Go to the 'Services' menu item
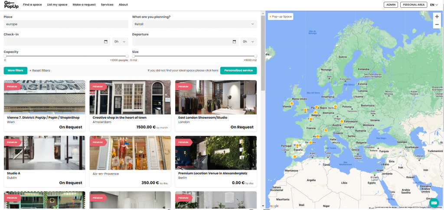This screenshot has width=444, height=210. click(107, 5)
